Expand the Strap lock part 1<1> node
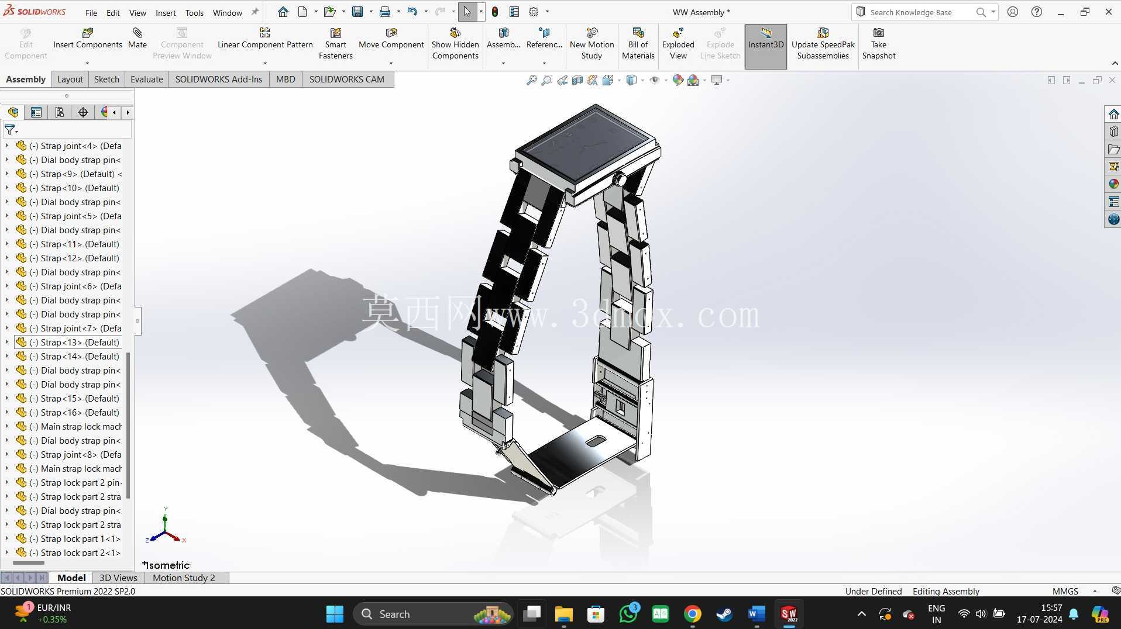The width and height of the screenshot is (1121, 629). pos(7,538)
